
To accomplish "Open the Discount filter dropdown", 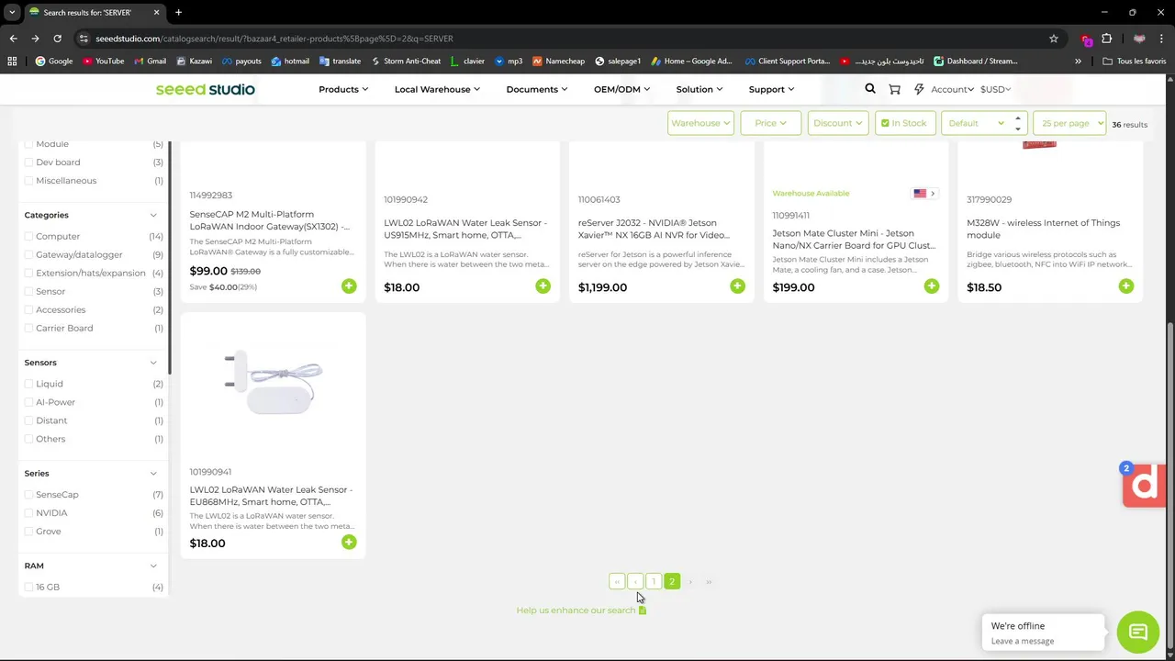I will coord(838,123).
